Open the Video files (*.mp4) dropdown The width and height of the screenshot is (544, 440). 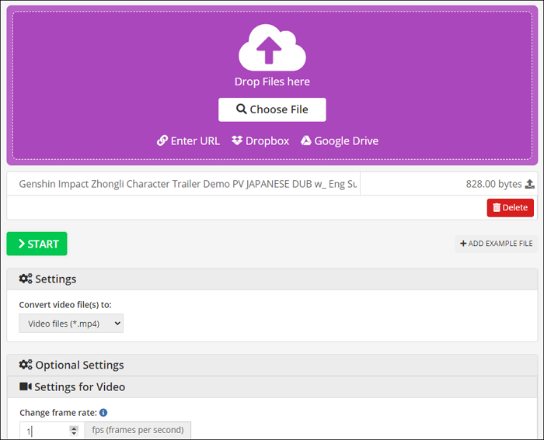click(x=71, y=323)
